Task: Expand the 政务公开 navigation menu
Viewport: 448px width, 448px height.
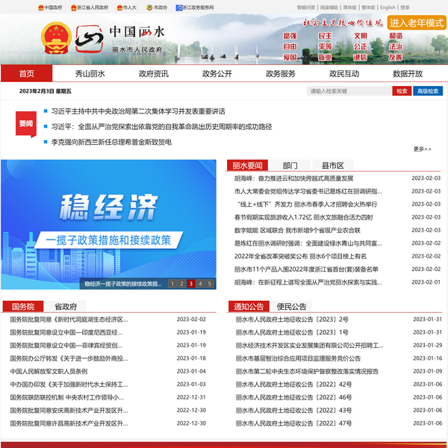Action: coord(217,74)
